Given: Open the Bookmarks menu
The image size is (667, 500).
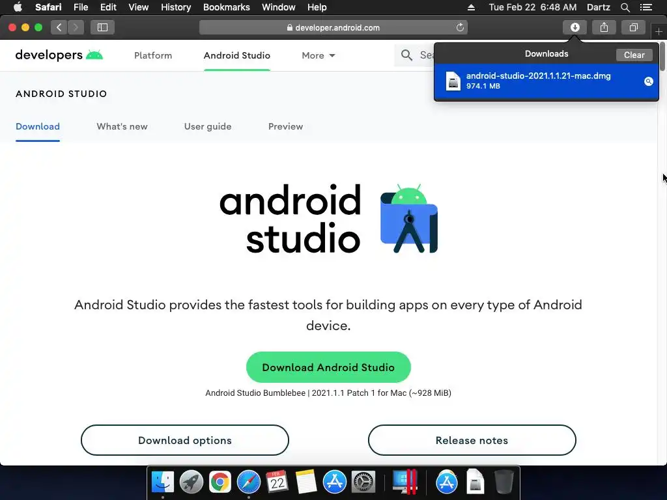Looking at the screenshot, I should coord(226,7).
